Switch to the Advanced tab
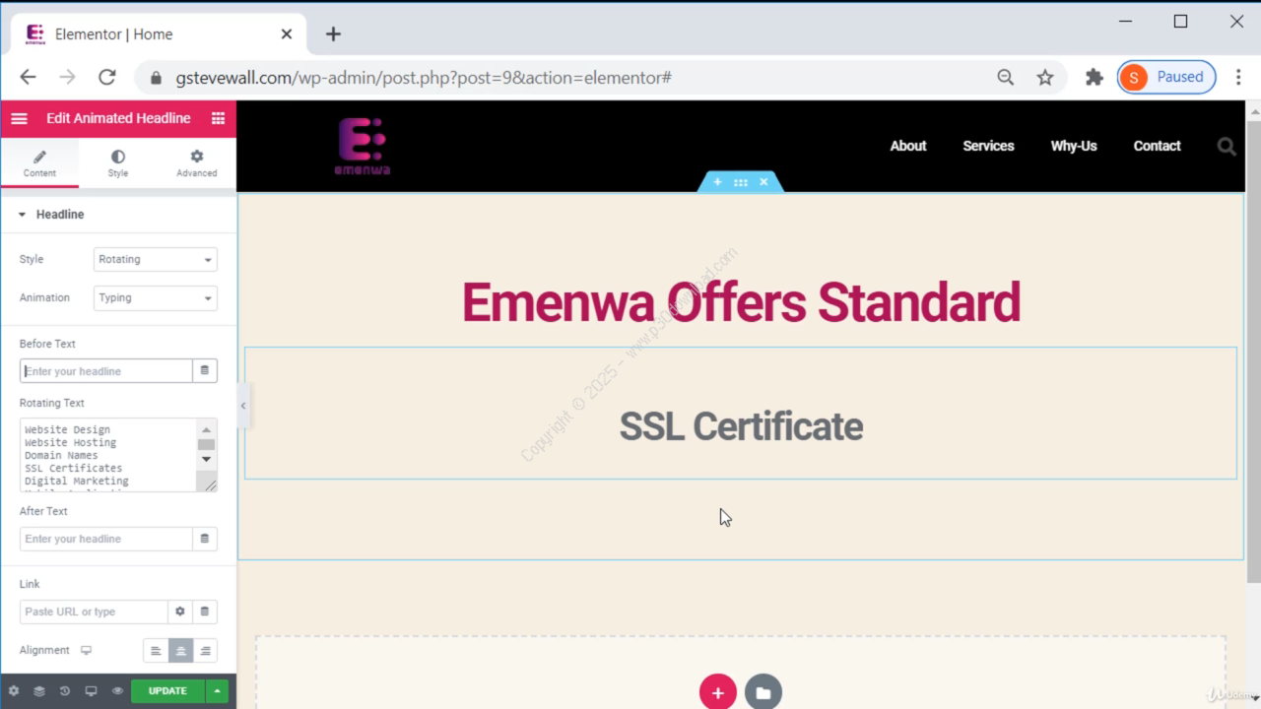Viewport: 1261px width, 709px height. pyautogui.click(x=197, y=163)
